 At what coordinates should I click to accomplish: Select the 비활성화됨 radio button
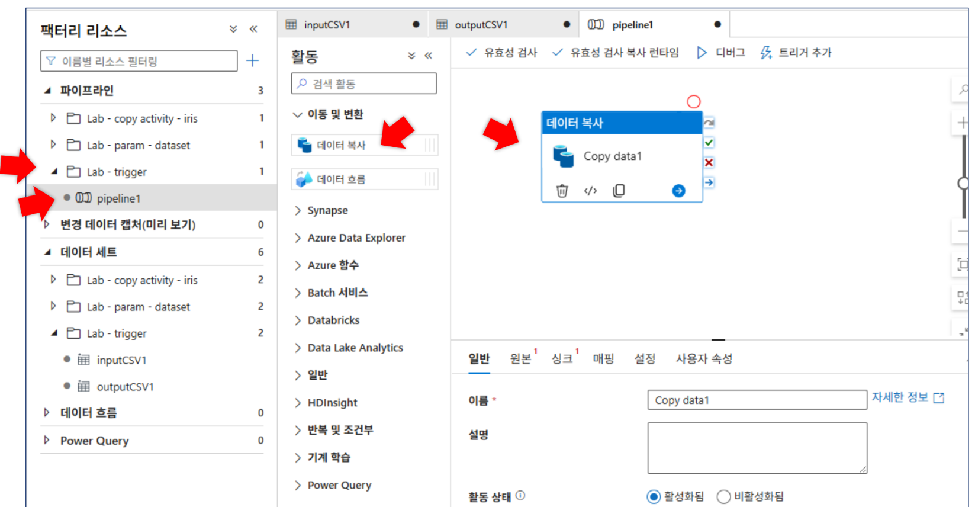pyautogui.click(x=723, y=496)
